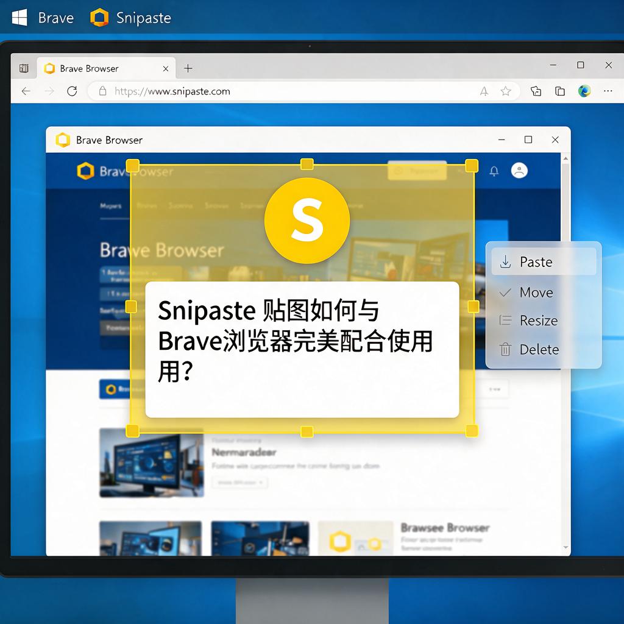Maximize the outer browser window

point(581,65)
